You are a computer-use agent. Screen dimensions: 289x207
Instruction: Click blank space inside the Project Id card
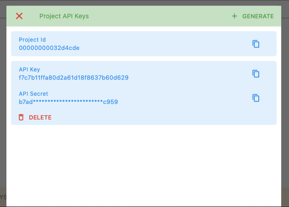click(160, 44)
